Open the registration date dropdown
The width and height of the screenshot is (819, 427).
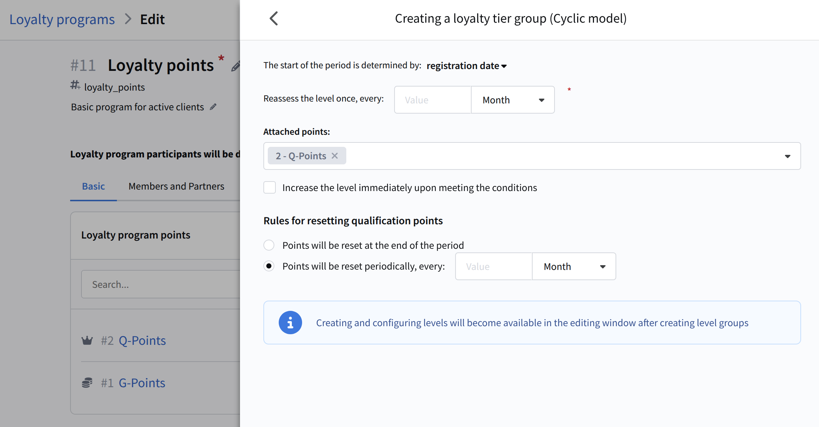point(466,66)
